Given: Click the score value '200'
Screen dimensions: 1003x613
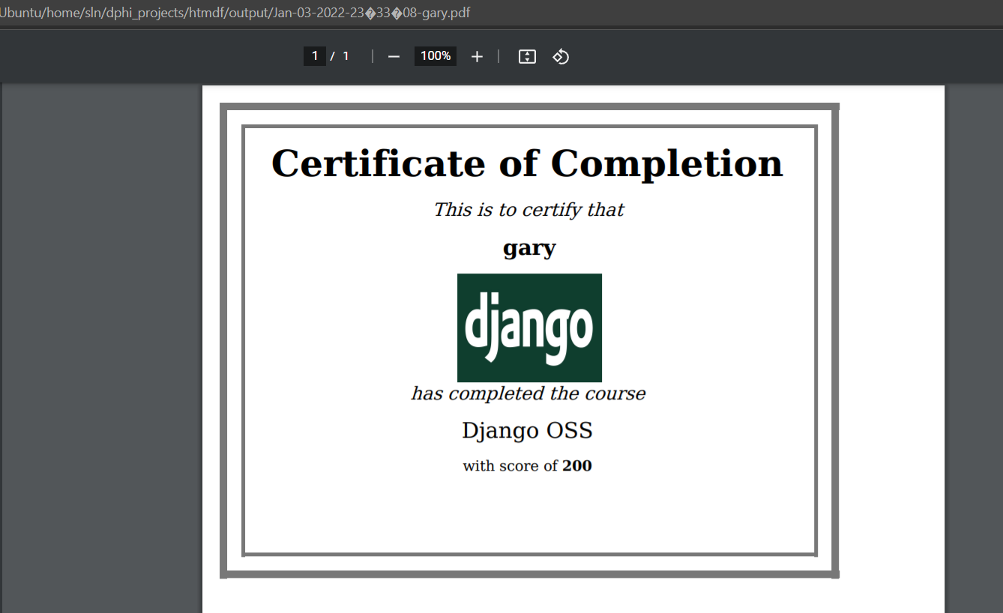Looking at the screenshot, I should pos(577,466).
